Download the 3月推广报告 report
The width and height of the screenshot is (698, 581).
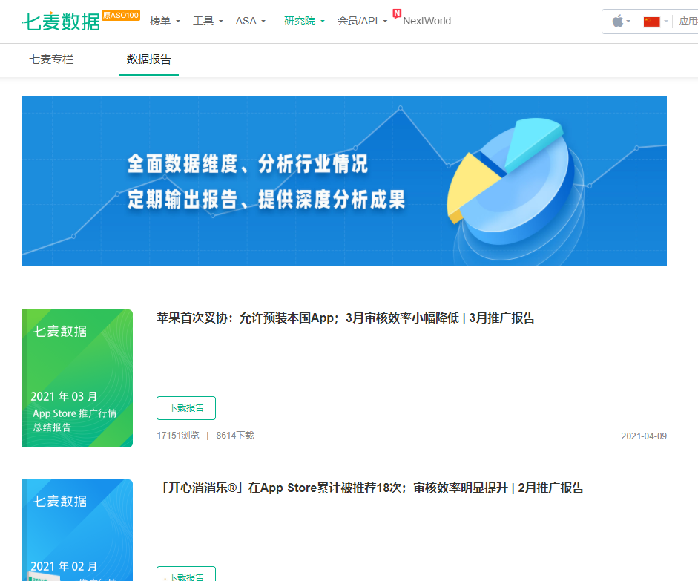(186, 408)
